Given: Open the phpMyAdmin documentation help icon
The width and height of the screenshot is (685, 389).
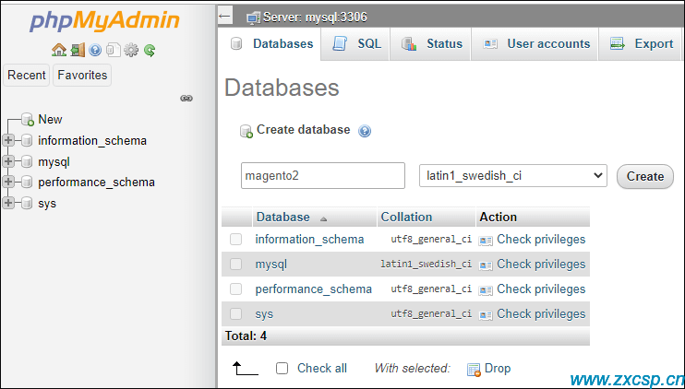Looking at the screenshot, I should (95, 50).
